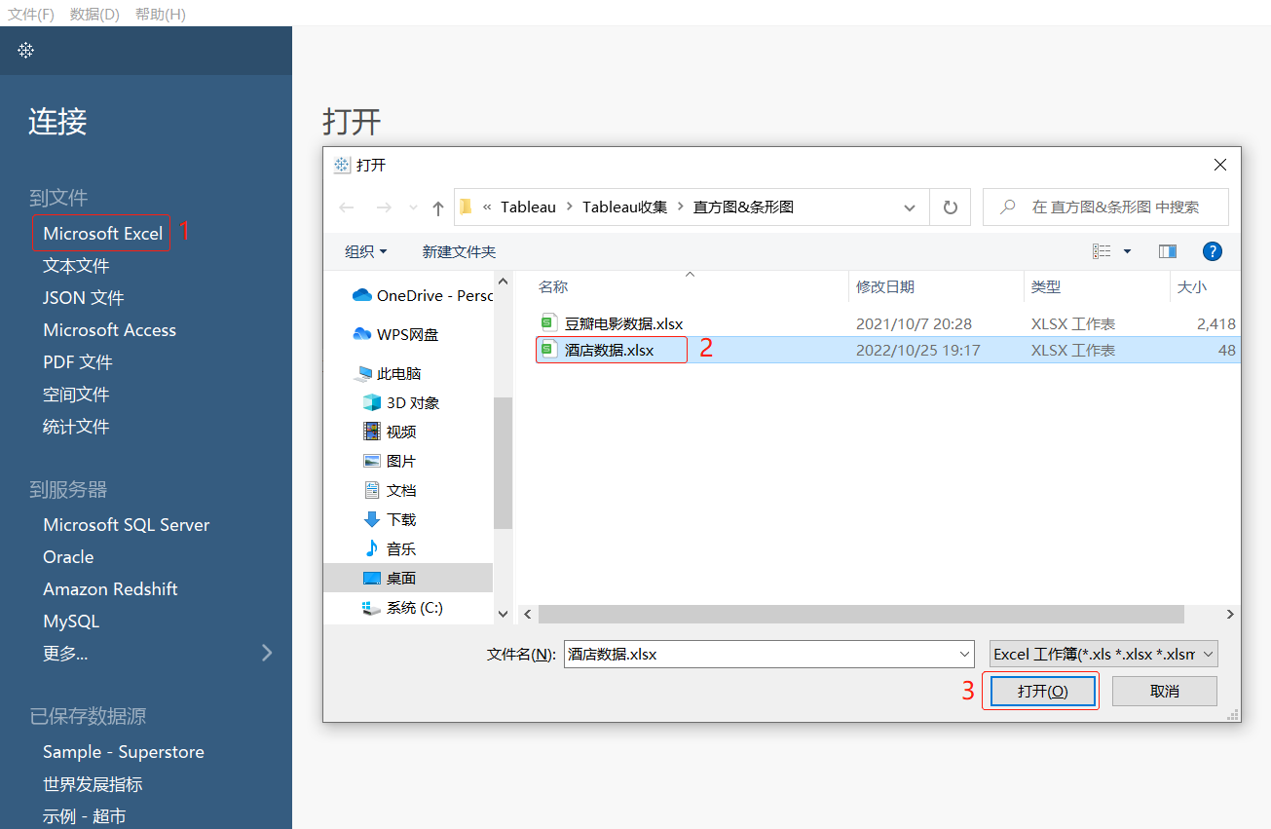1271x829 pixels.
Task: Open the 数据(D) menu
Action: click(x=94, y=14)
